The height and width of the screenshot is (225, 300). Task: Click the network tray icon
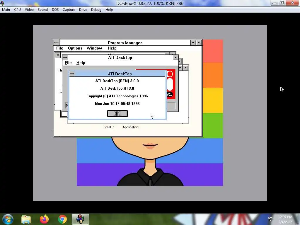(x=270, y=219)
